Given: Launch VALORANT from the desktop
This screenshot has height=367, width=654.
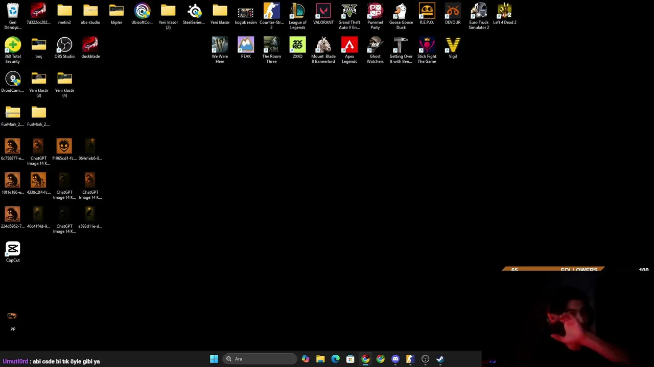Looking at the screenshot, I should 323,14.
